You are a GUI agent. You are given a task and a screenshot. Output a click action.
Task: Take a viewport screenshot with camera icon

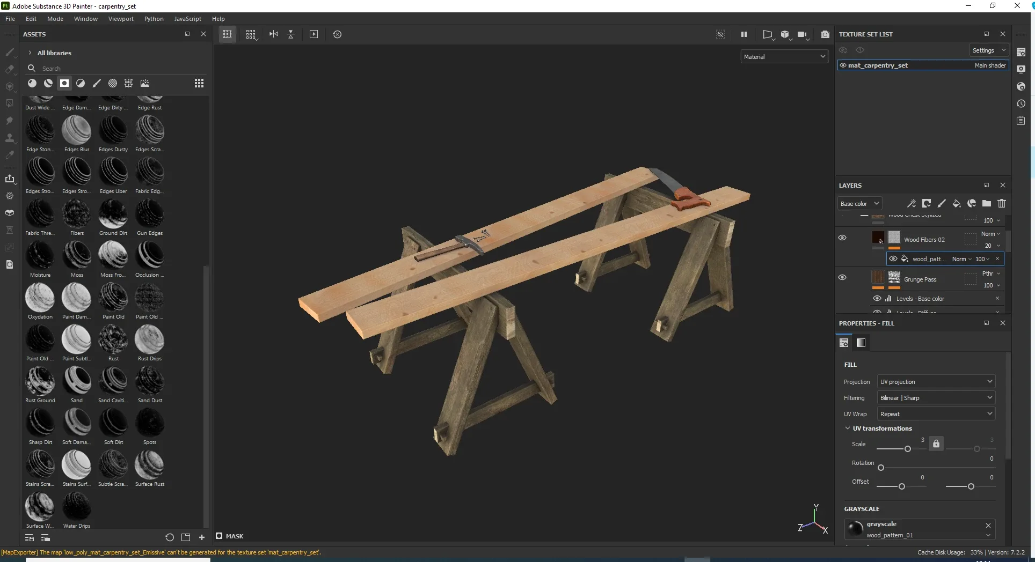(825, 34)
